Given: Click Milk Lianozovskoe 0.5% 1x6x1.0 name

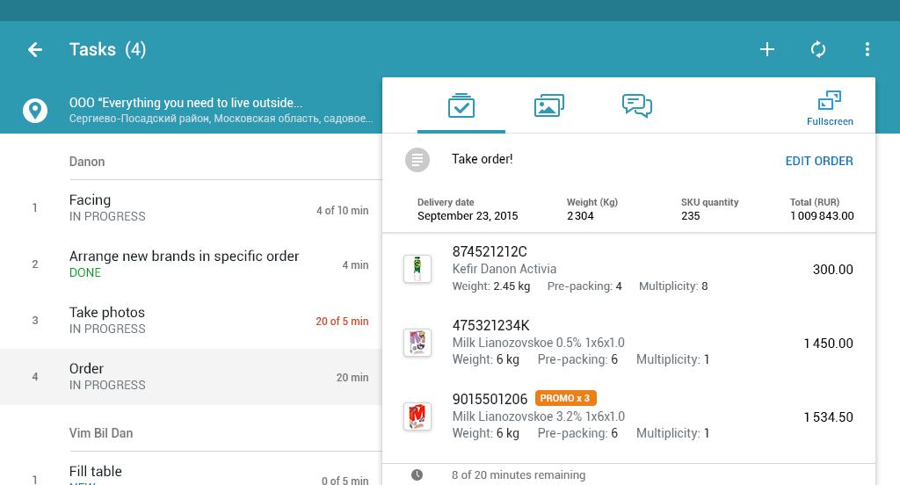Looking at the screenshot, I should [x=539, y=343].
